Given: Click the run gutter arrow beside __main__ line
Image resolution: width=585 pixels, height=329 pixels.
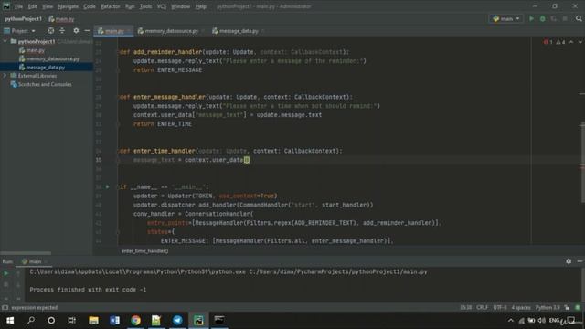Looking at the screenshot, I should click(108, 186).
